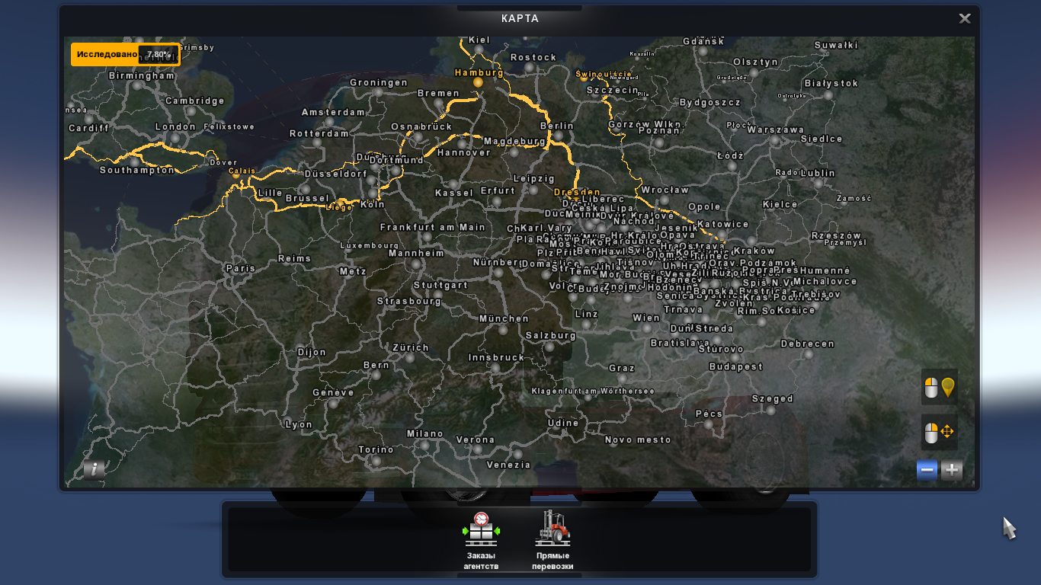Click the Novo mesto label
The image size is (1041, 585).
pyautogui.click(x=638, y=440)
